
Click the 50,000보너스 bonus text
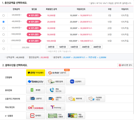(86, 34)
